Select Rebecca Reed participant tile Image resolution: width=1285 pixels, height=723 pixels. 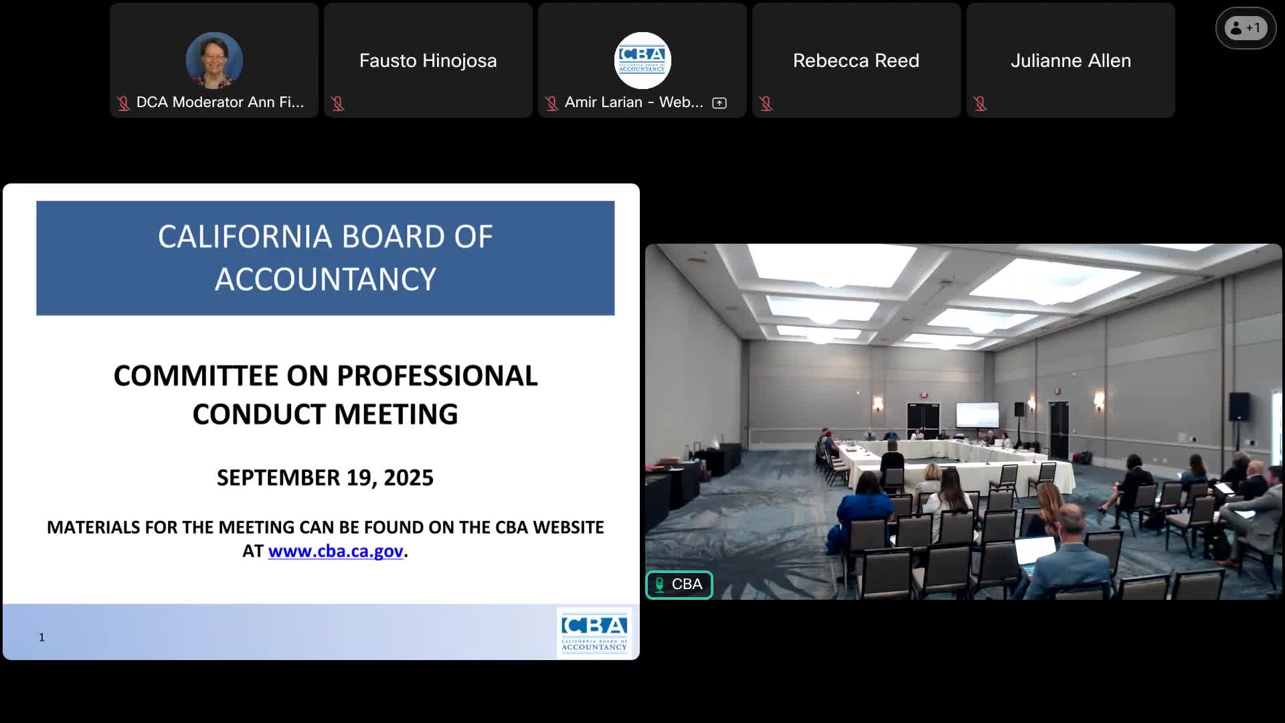(856, 60)
